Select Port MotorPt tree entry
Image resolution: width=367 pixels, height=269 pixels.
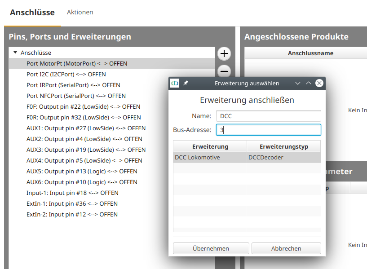pos(76,63)
